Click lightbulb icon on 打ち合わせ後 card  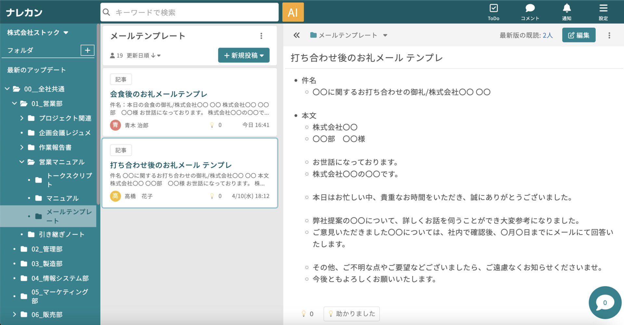(212, 196)
